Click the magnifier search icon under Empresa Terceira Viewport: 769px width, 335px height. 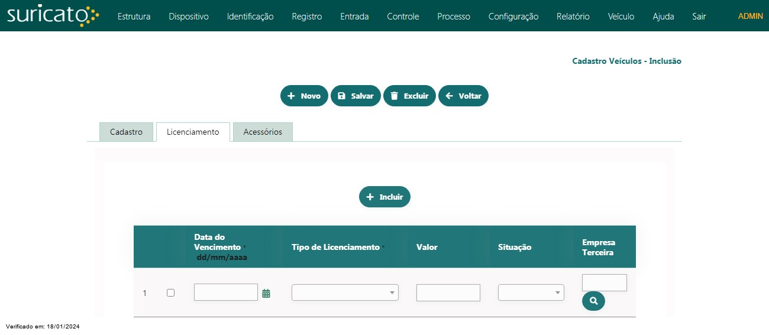(x=593, y=301)
